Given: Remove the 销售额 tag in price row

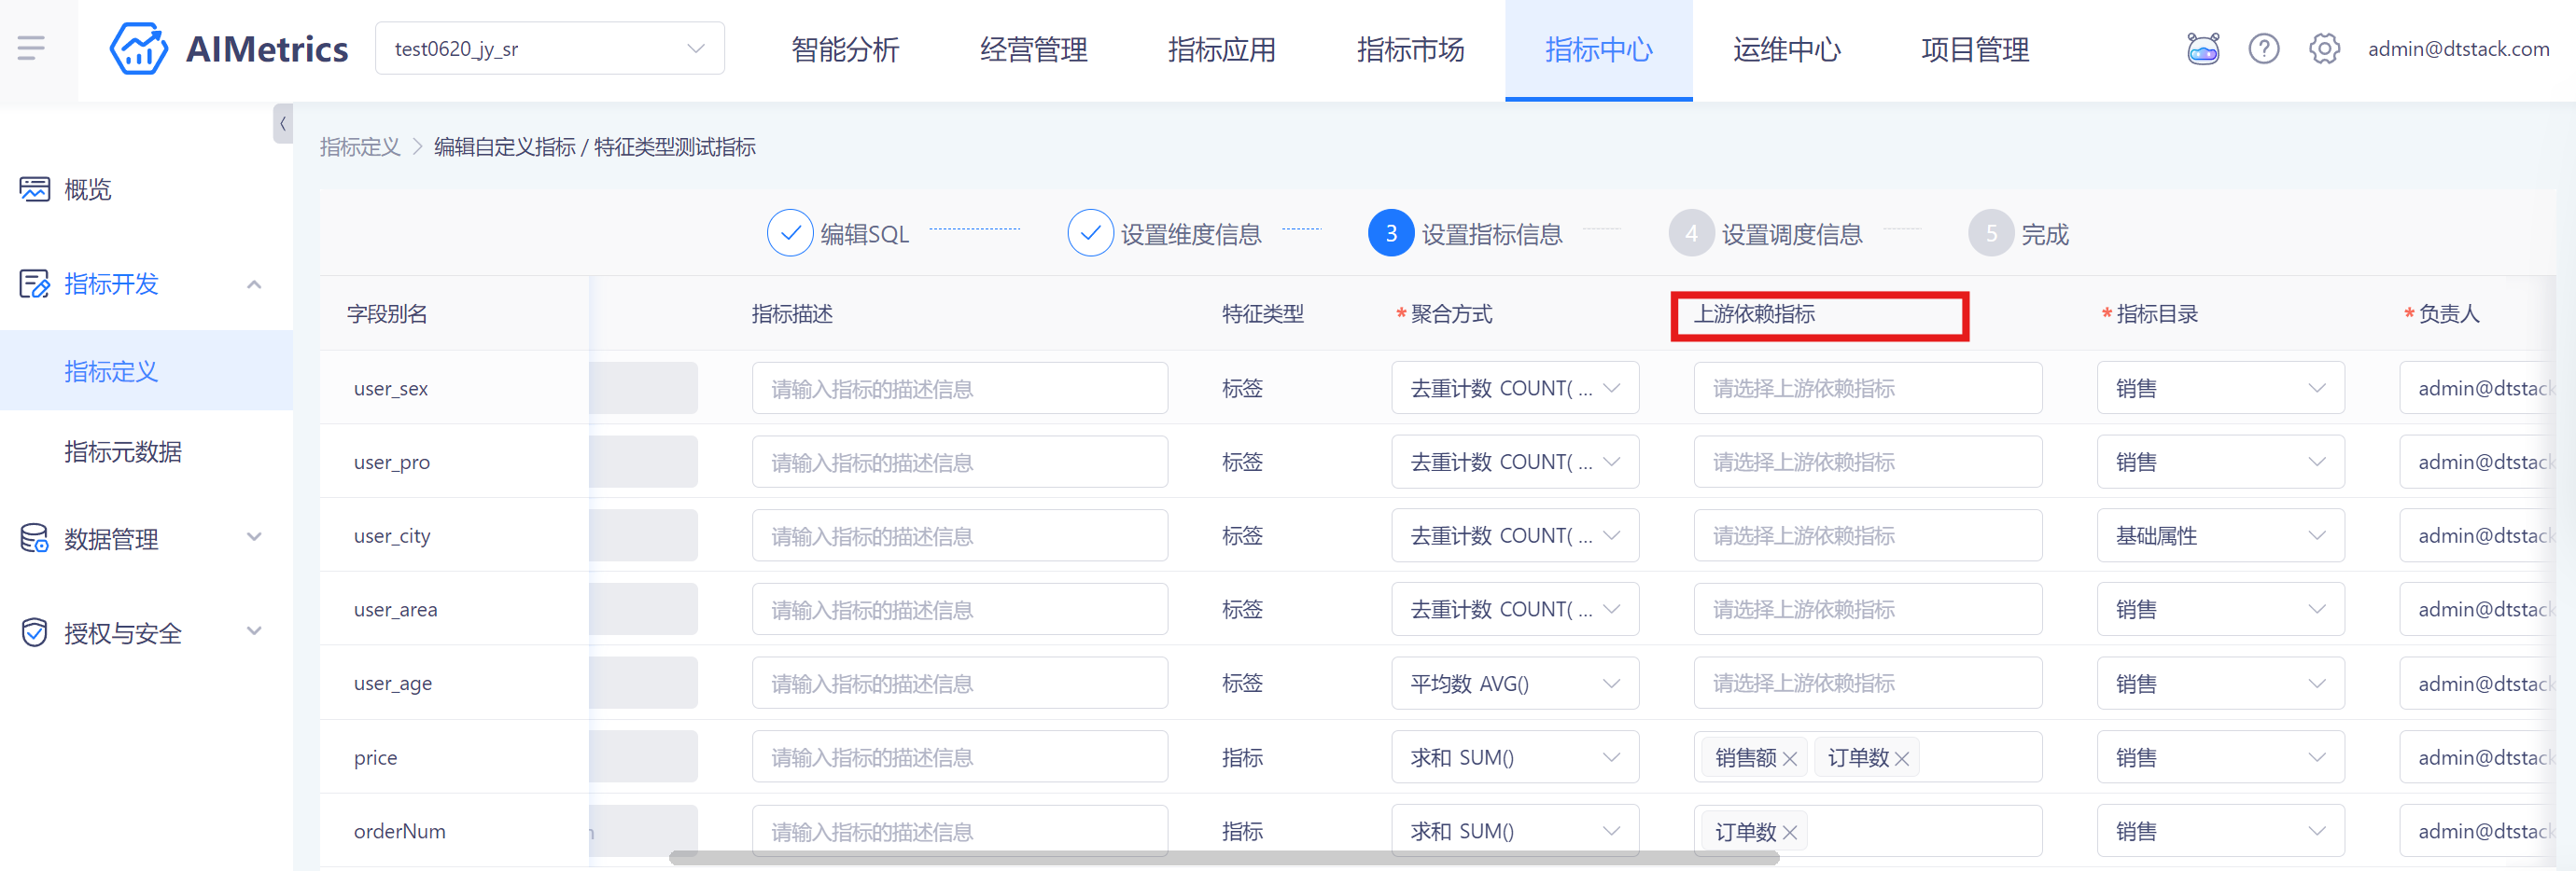Looking at the screenshot, I should (x=1790, y=759).
